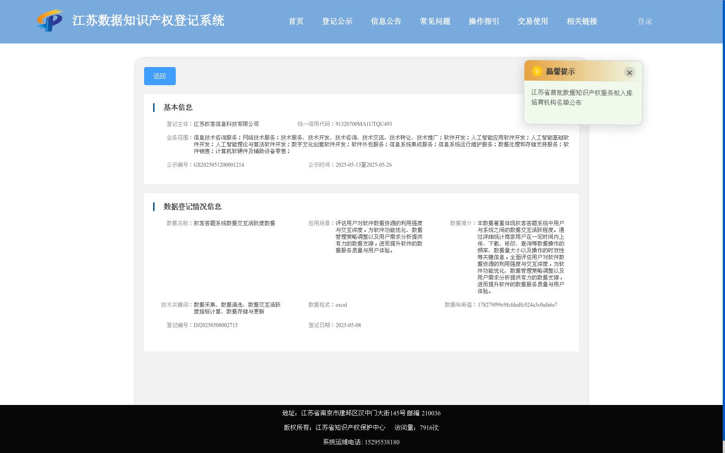Open the notice about 数据知识产权服务拟入库培育机构名单
Image resolution: width=725 pixels, height=453 pixels.
pyautogui.click(x=582, y=97)
